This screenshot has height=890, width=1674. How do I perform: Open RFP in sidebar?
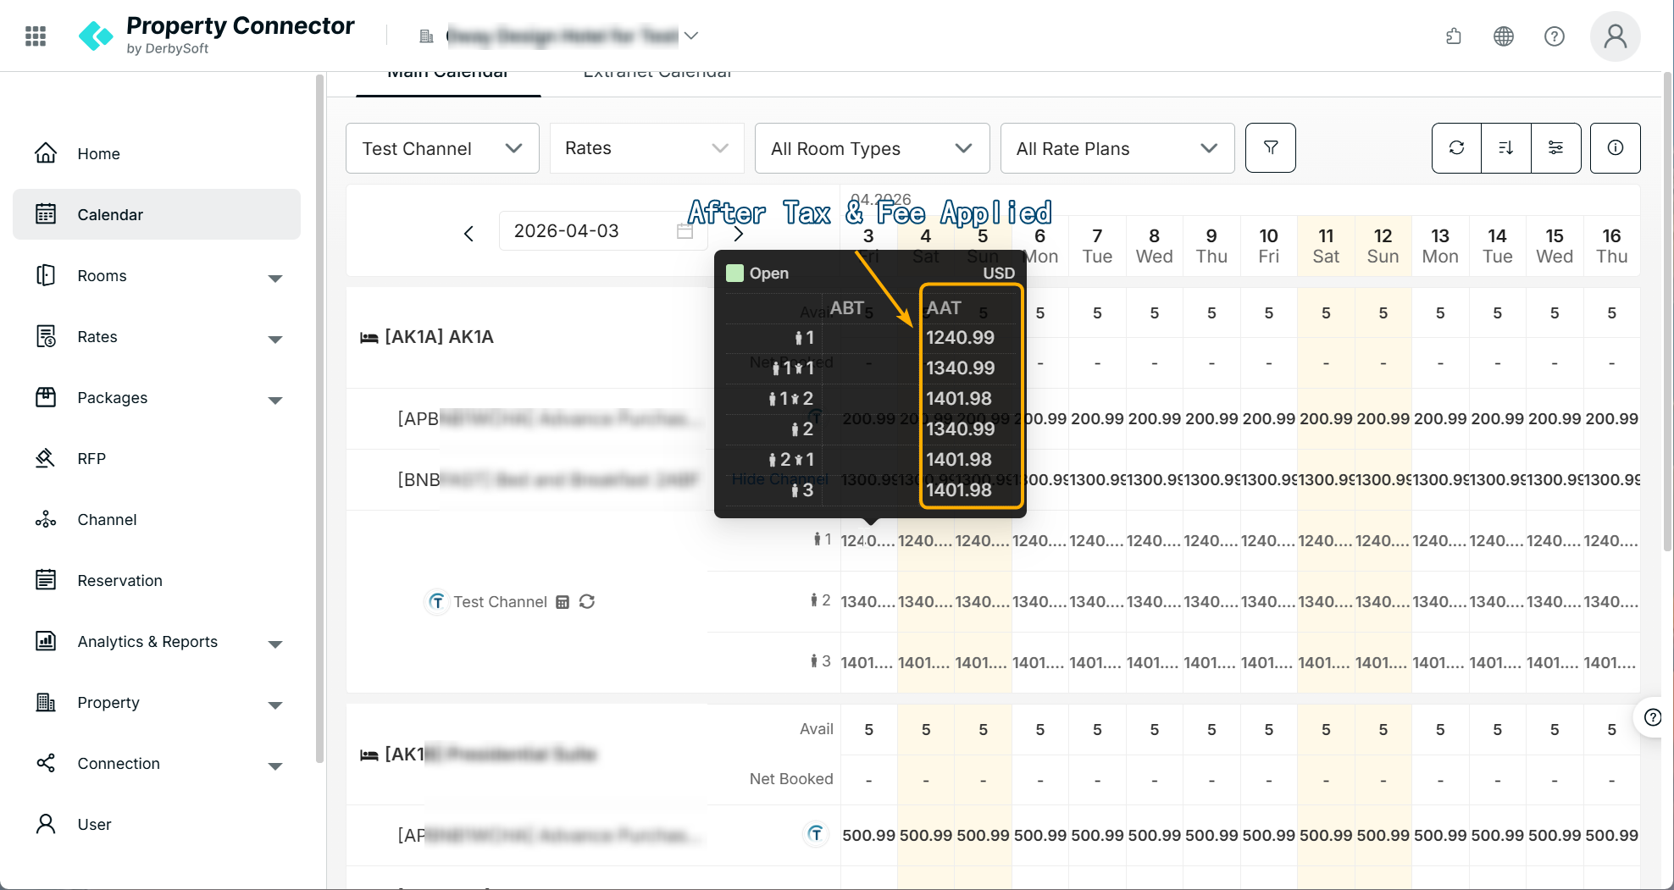click(157, 458)
